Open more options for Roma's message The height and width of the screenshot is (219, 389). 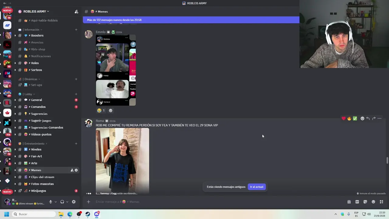pos(380,118)
